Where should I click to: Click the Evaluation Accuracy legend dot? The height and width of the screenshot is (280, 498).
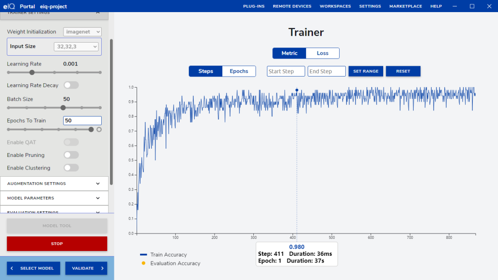143,263
